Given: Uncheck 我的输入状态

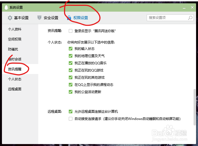Looking at the screenshot, I should pyautogui.click(x=71, y=49).
